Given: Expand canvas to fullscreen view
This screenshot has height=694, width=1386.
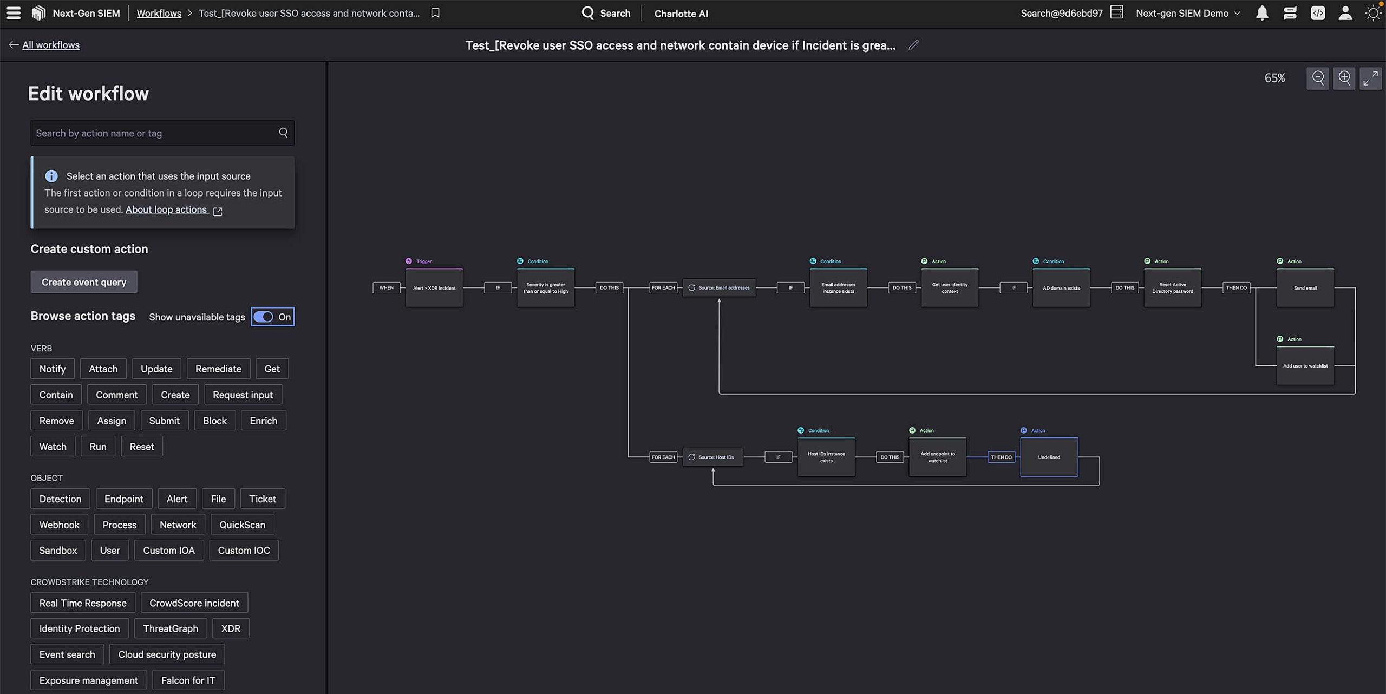Looking at the screenshot, I should tap(1370, 78).
